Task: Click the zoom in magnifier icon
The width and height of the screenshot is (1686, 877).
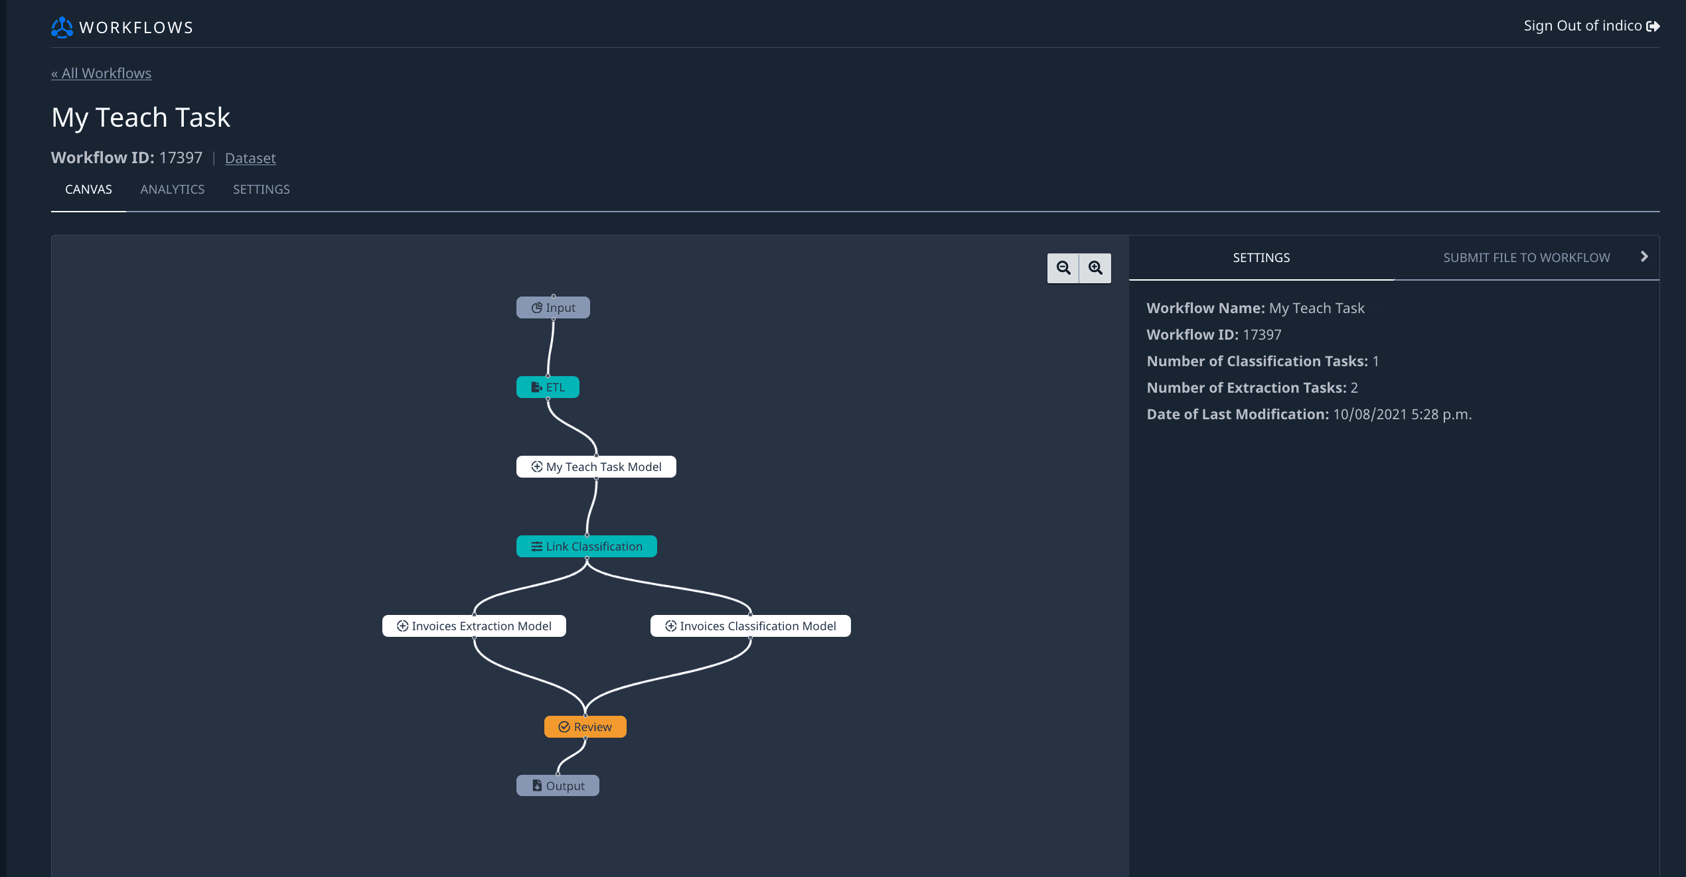Action: pos(1095,268)
